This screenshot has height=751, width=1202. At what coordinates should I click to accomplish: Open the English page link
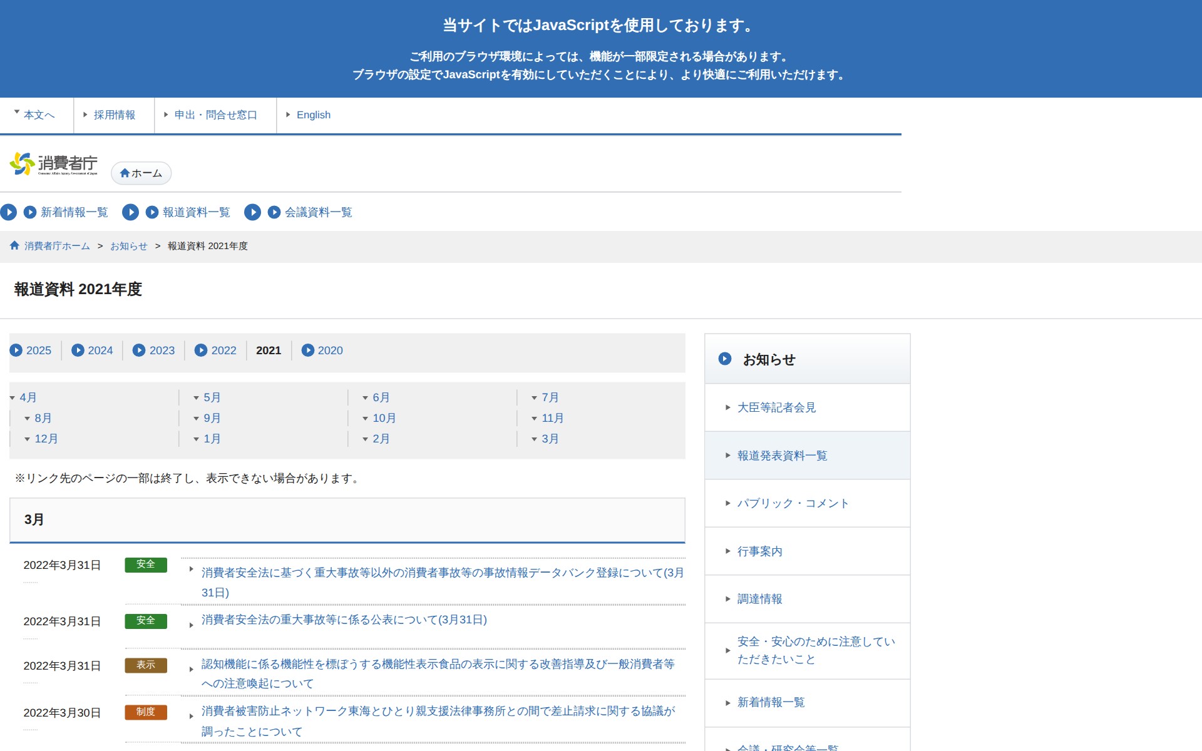[x=314, y=115]
